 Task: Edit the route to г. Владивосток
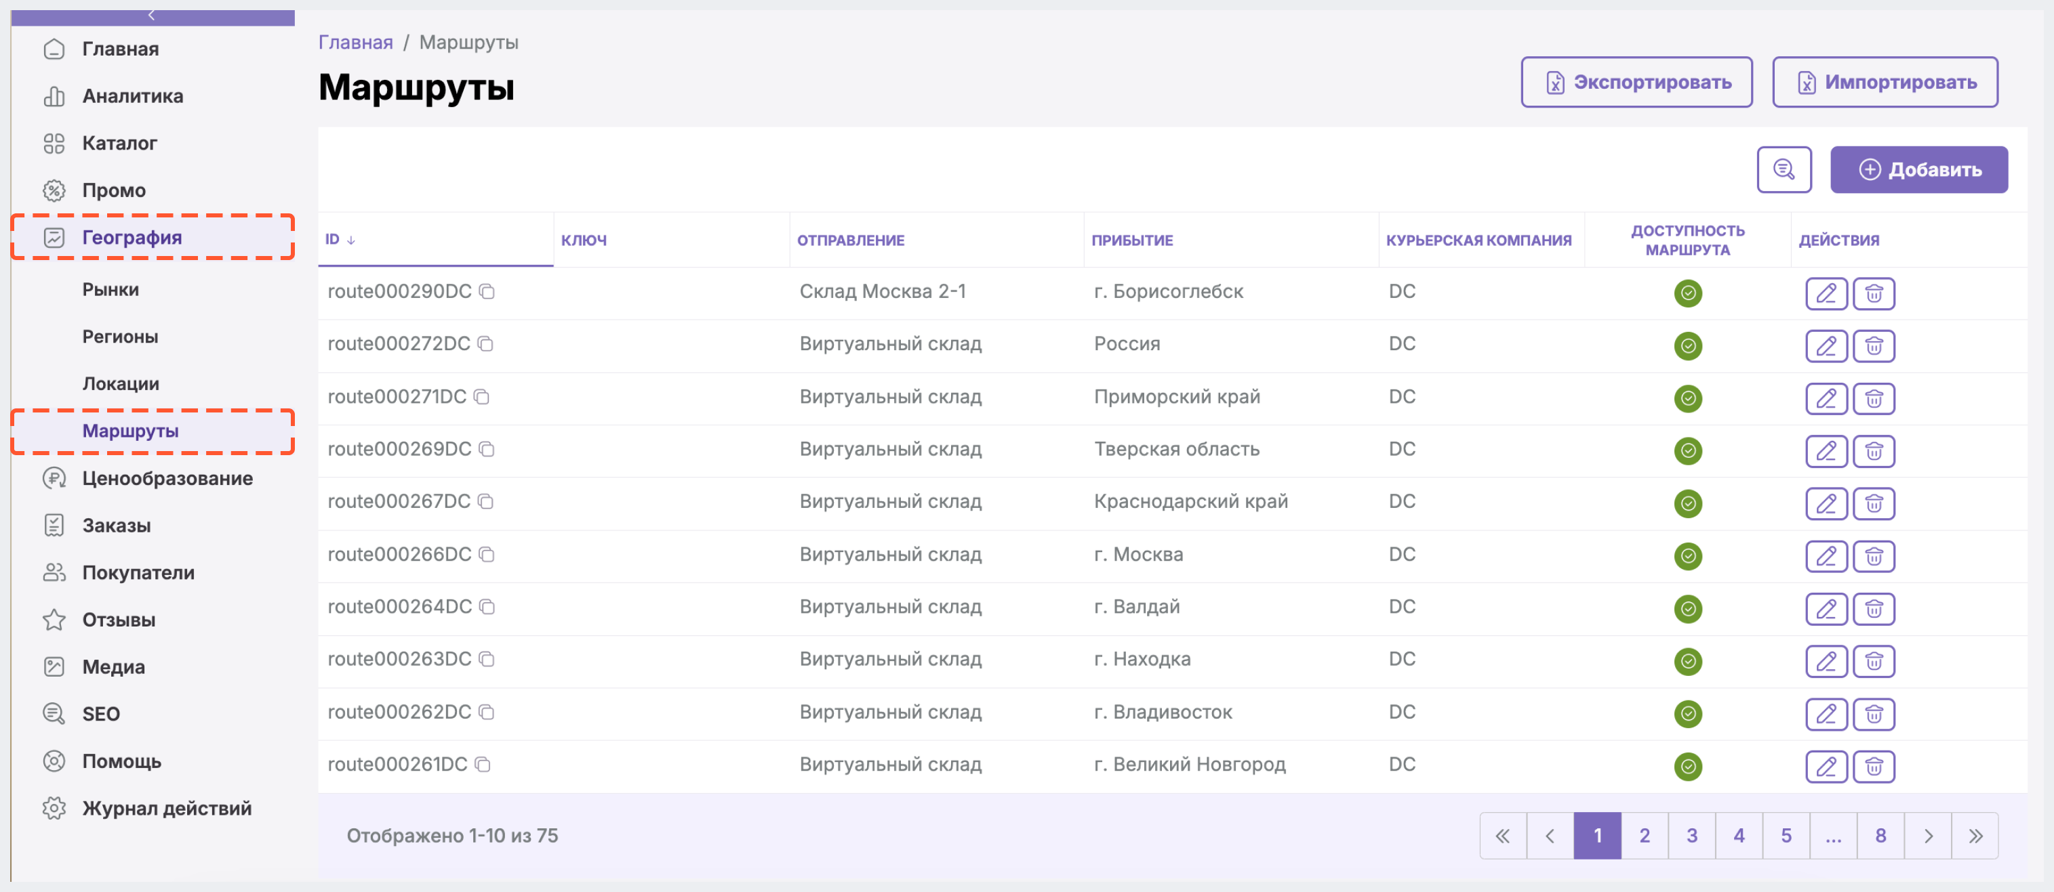[1826, 714]
